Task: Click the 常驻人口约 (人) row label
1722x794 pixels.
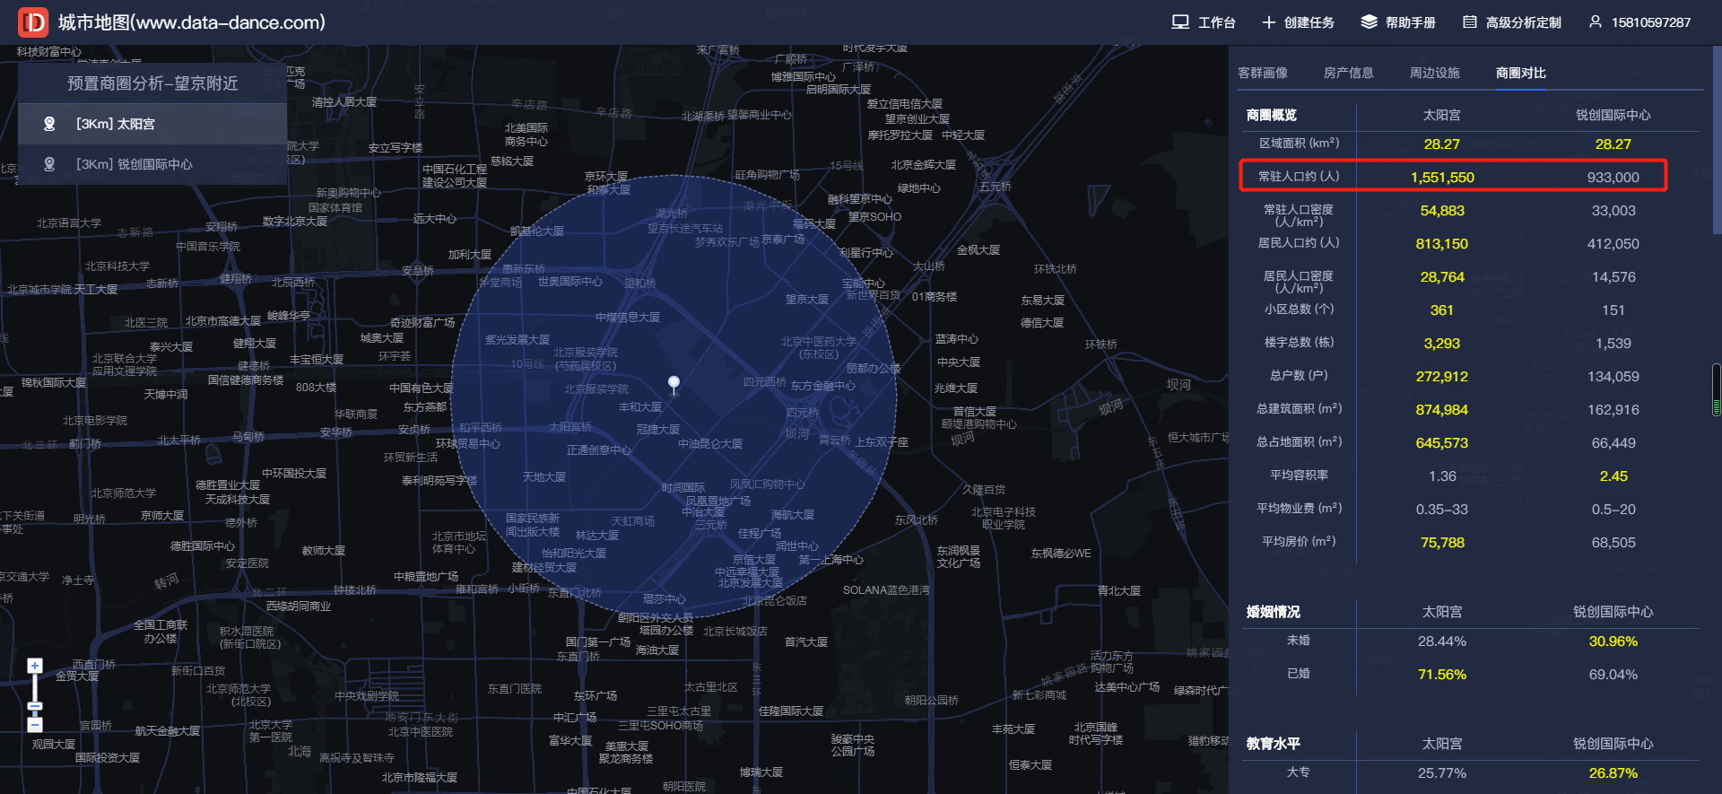Action: point(1299,177)
